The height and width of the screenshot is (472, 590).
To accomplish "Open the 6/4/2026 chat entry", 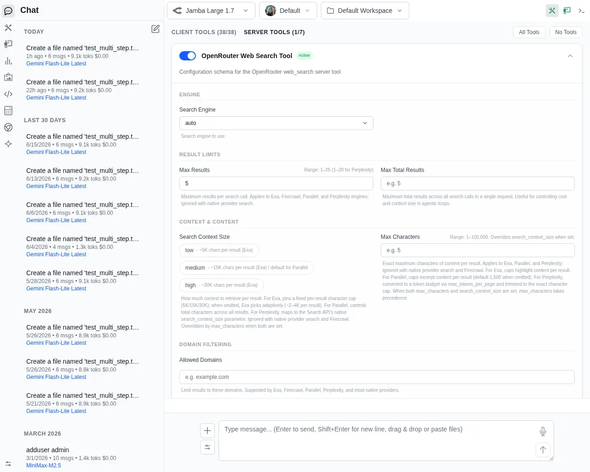I will click(83, 247).
